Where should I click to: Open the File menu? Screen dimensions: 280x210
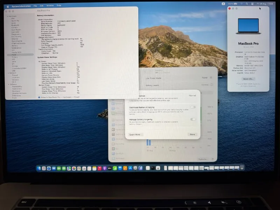click(x=35, y=6)
